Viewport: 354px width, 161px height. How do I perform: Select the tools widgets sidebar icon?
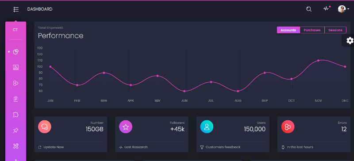[15, 146]
